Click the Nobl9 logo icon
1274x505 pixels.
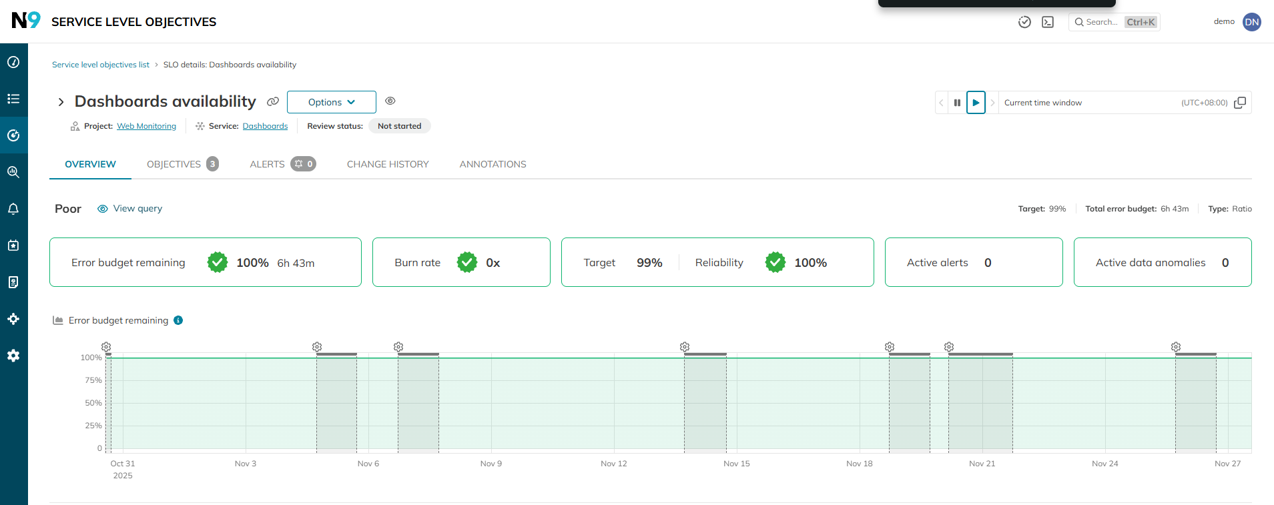tap(26, 21)
